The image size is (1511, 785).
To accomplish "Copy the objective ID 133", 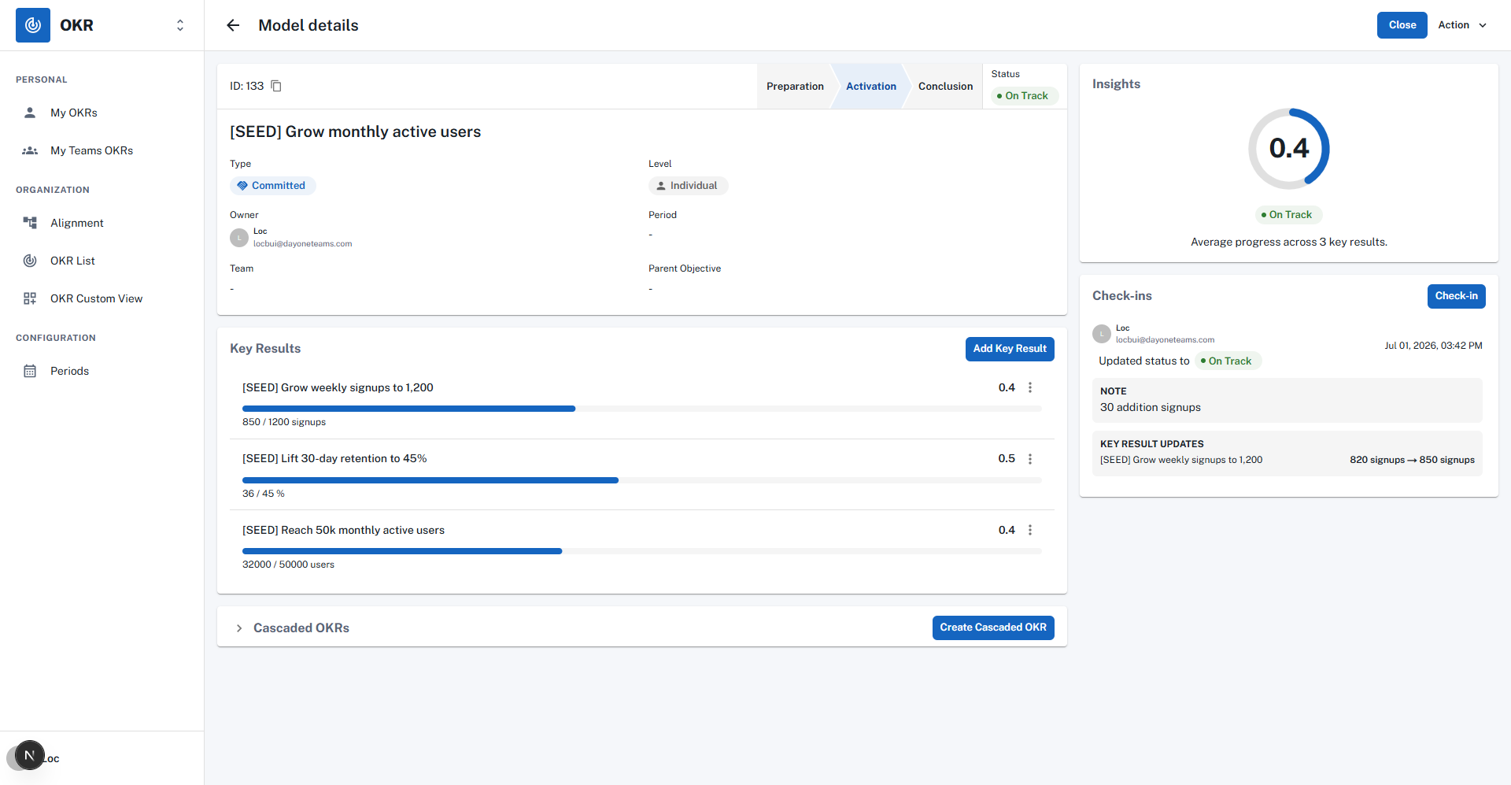I will pyautogui.click(x=276, y=86).
